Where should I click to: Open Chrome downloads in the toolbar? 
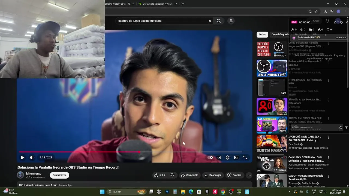pos(325,11)
